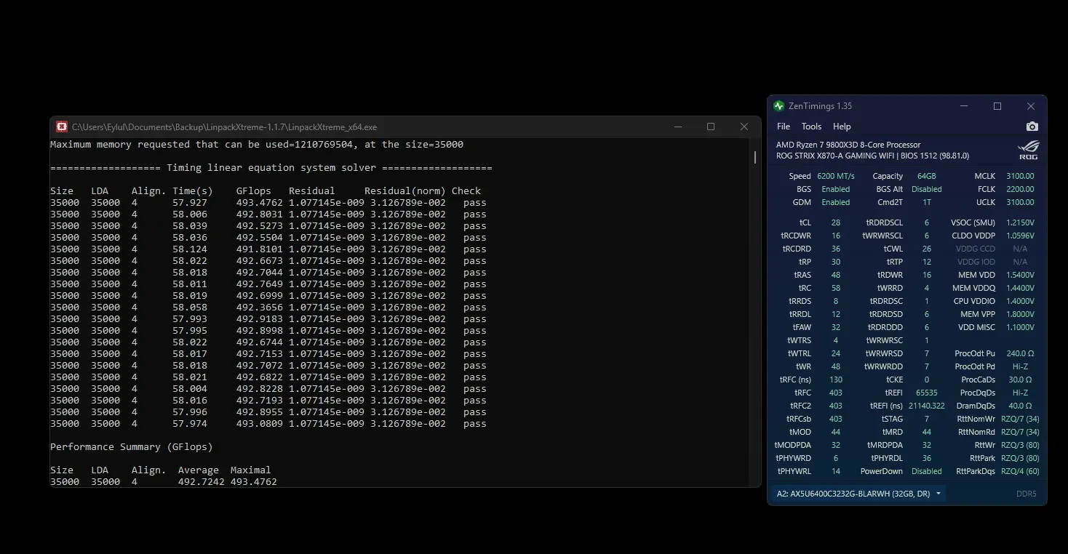Click the tRFC (ns) value 130
The image size is (1068, 554).
tap(836, 380)
